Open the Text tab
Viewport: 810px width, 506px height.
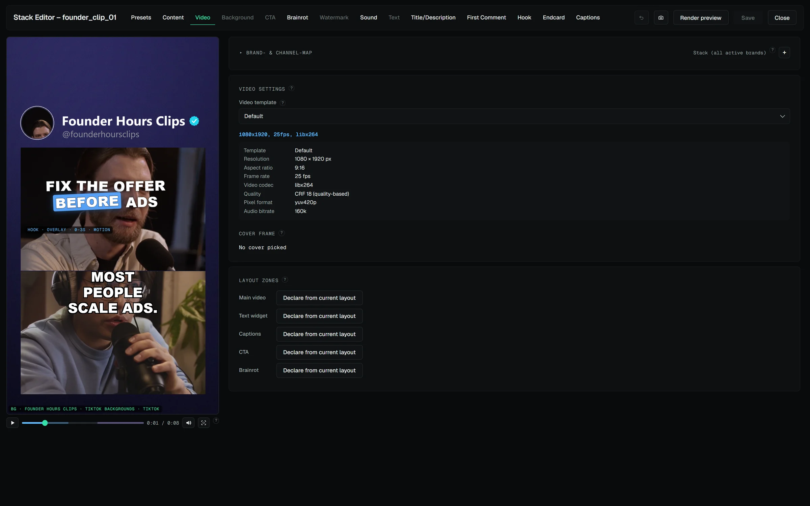coord(394,18)
